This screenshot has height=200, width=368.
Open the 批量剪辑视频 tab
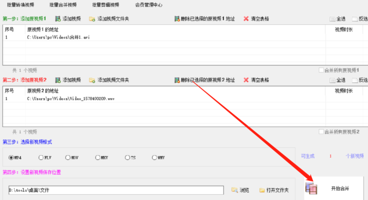[x=106, y=5]
